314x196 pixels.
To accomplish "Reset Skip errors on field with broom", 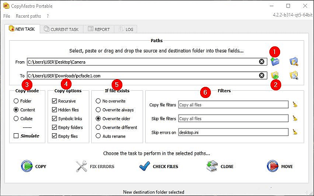I will tap(295, 132).
